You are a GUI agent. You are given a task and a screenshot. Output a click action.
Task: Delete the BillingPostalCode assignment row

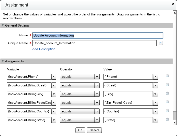click(x=167, y=102)
